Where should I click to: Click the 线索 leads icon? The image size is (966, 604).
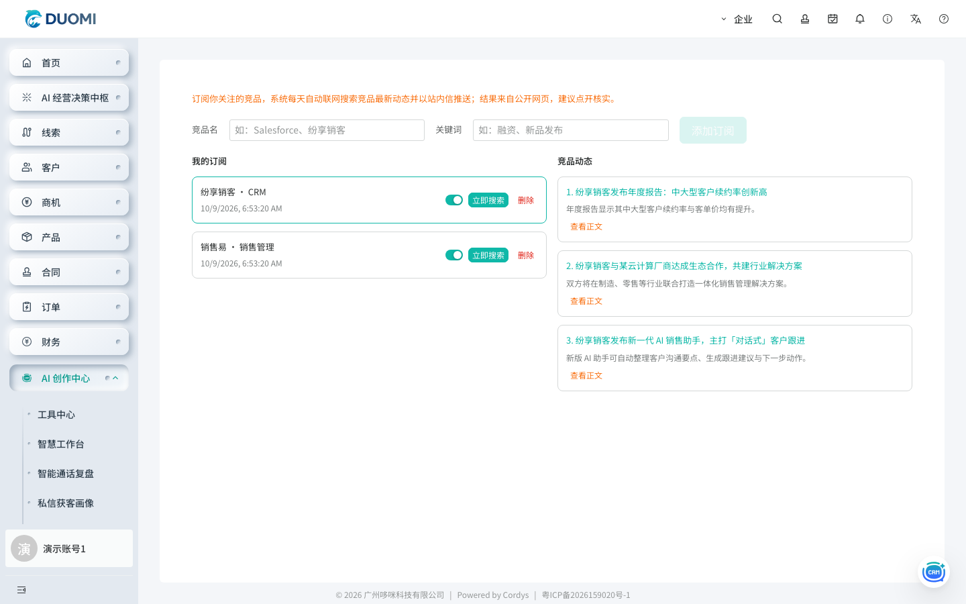[x=27, y=132]
